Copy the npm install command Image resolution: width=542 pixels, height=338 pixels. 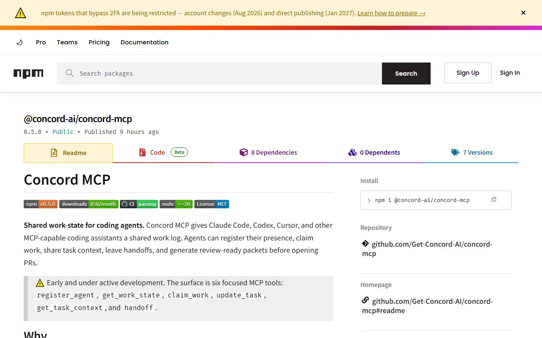point(494,199)
